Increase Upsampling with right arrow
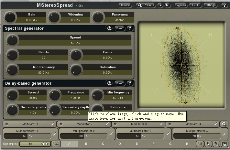 [47, 144]
